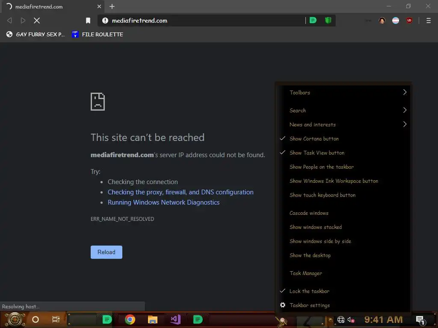Click the sad page error icon
The image size is (438, 328).
[x=98, y=102]
